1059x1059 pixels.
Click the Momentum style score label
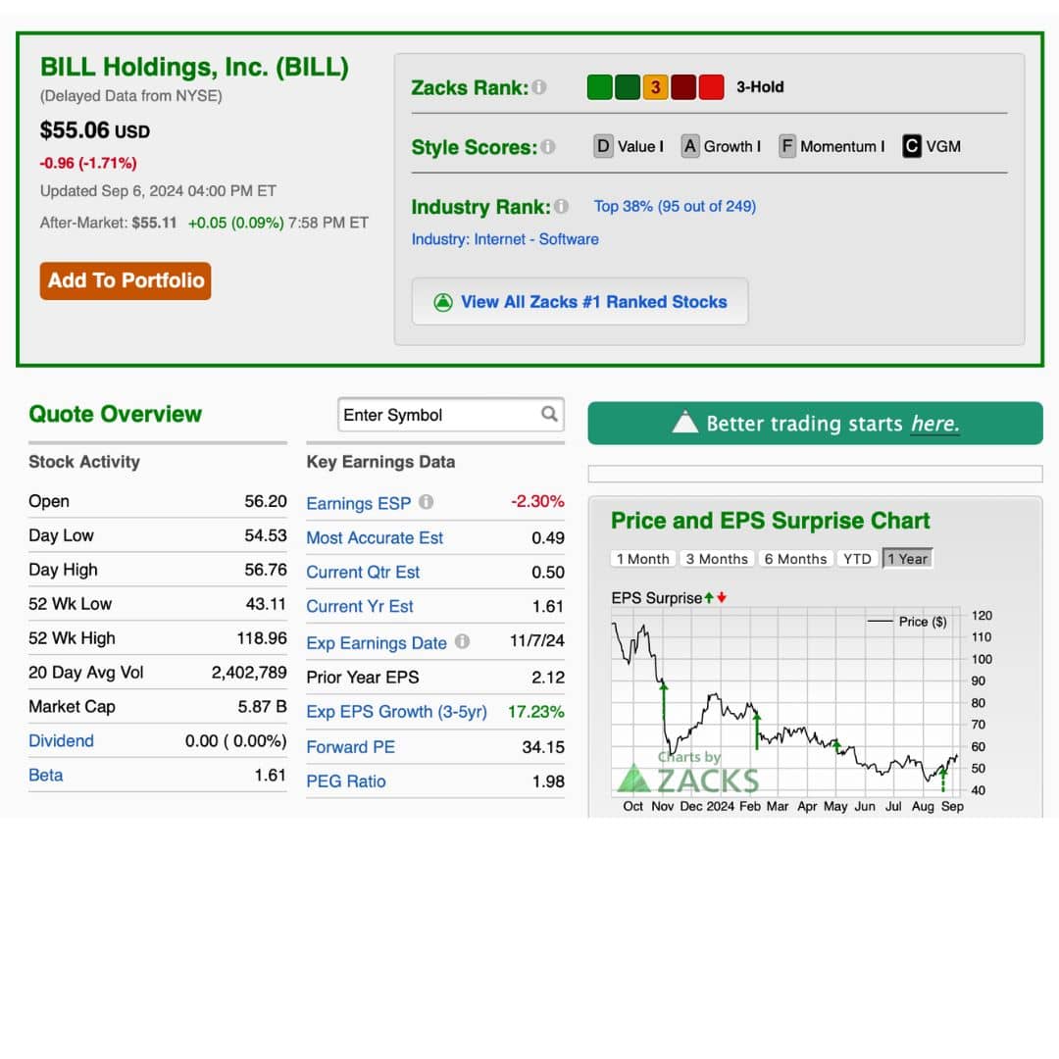(x=838, y=146)
